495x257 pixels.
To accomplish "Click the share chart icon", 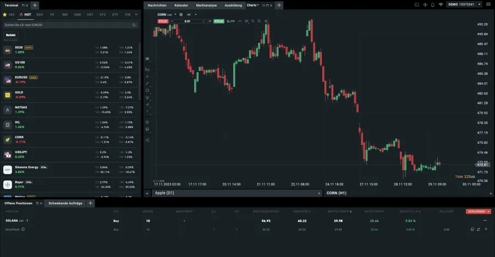I will pyautogui.click(x=147, y=140).
